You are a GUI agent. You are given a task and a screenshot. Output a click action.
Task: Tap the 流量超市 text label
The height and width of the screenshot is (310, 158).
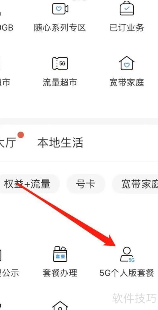pyautogui.click(x=60, y=82)
